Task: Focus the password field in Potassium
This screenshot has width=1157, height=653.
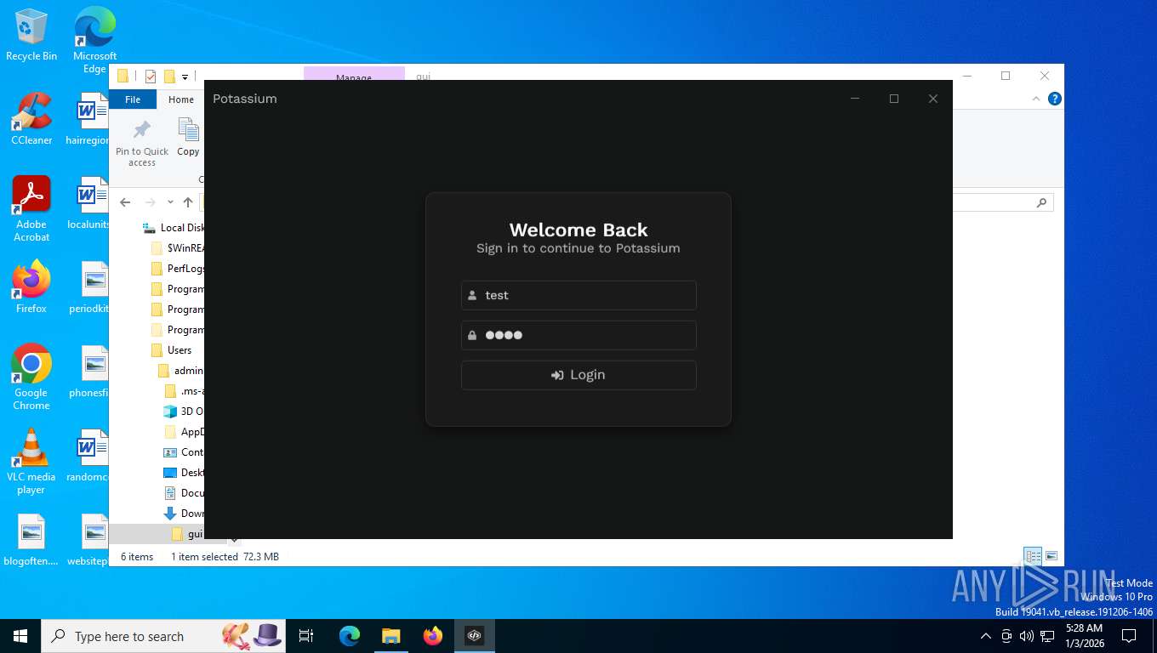Action: pyautogui.click(x=578, y=335)
